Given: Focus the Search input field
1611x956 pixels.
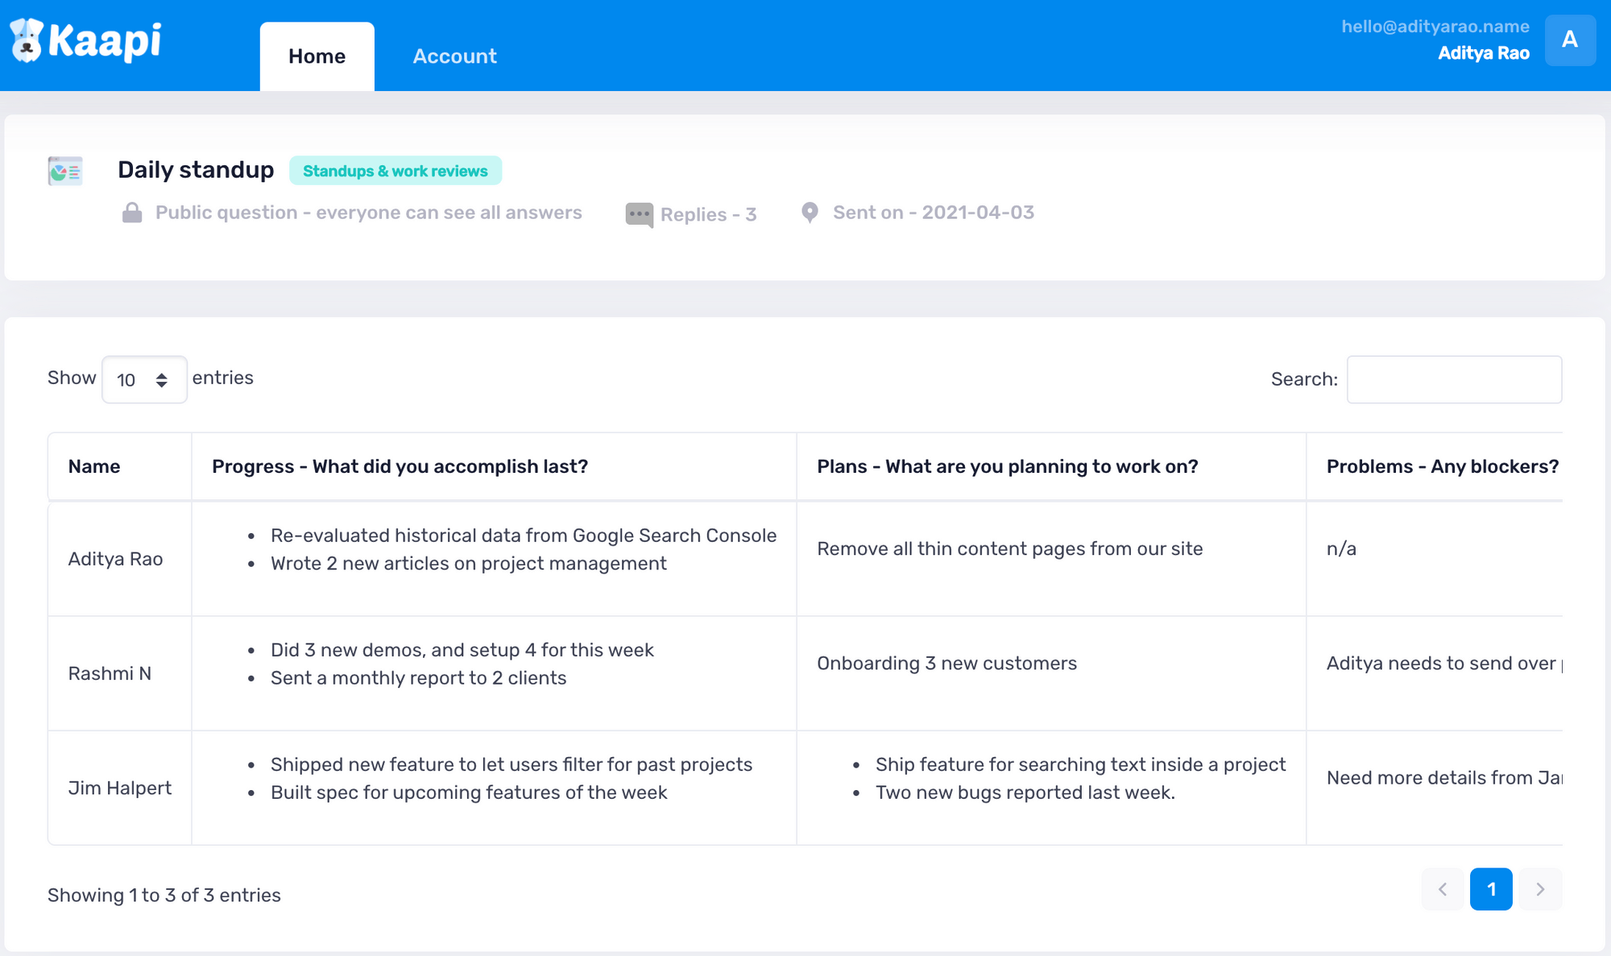Looking at the screenshot, I should click(1454, 379).
